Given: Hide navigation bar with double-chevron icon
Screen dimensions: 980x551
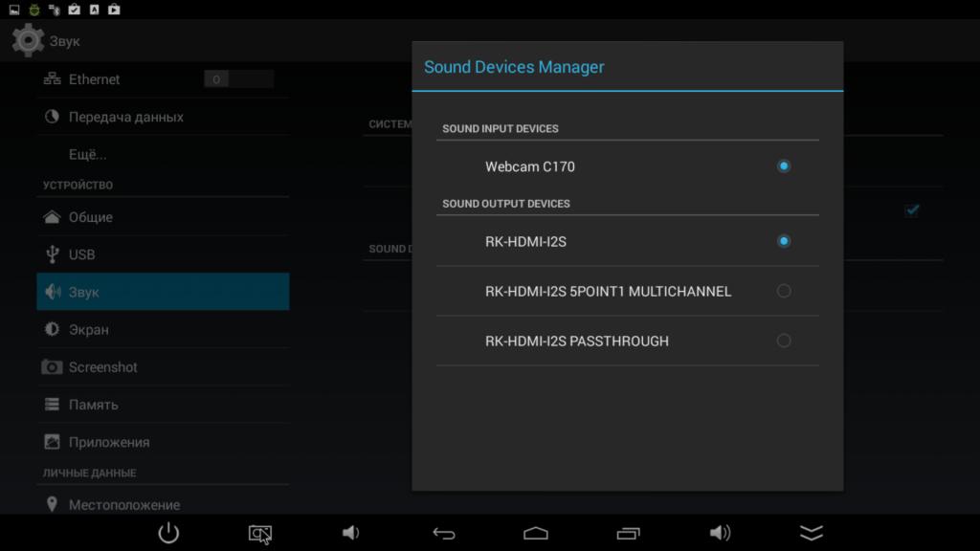Looking at the screenshot, I should 811,533.
